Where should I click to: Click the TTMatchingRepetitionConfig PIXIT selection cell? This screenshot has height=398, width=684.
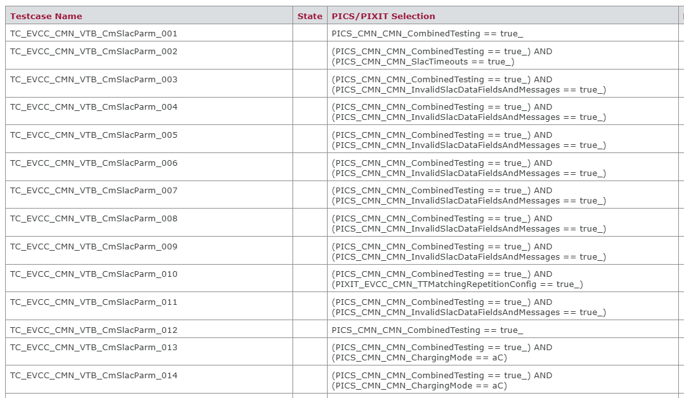[457, 279]
